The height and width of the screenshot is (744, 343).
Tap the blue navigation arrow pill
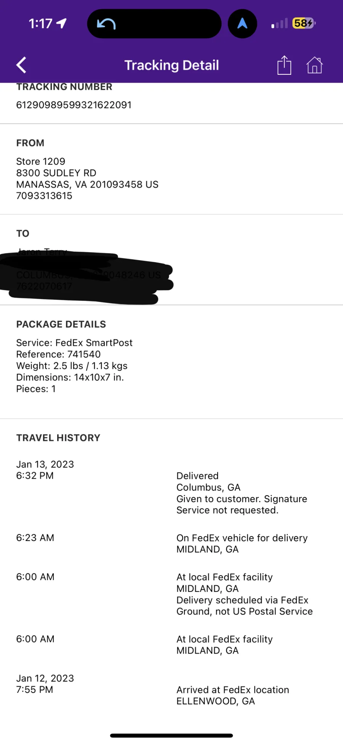point(242,24)
